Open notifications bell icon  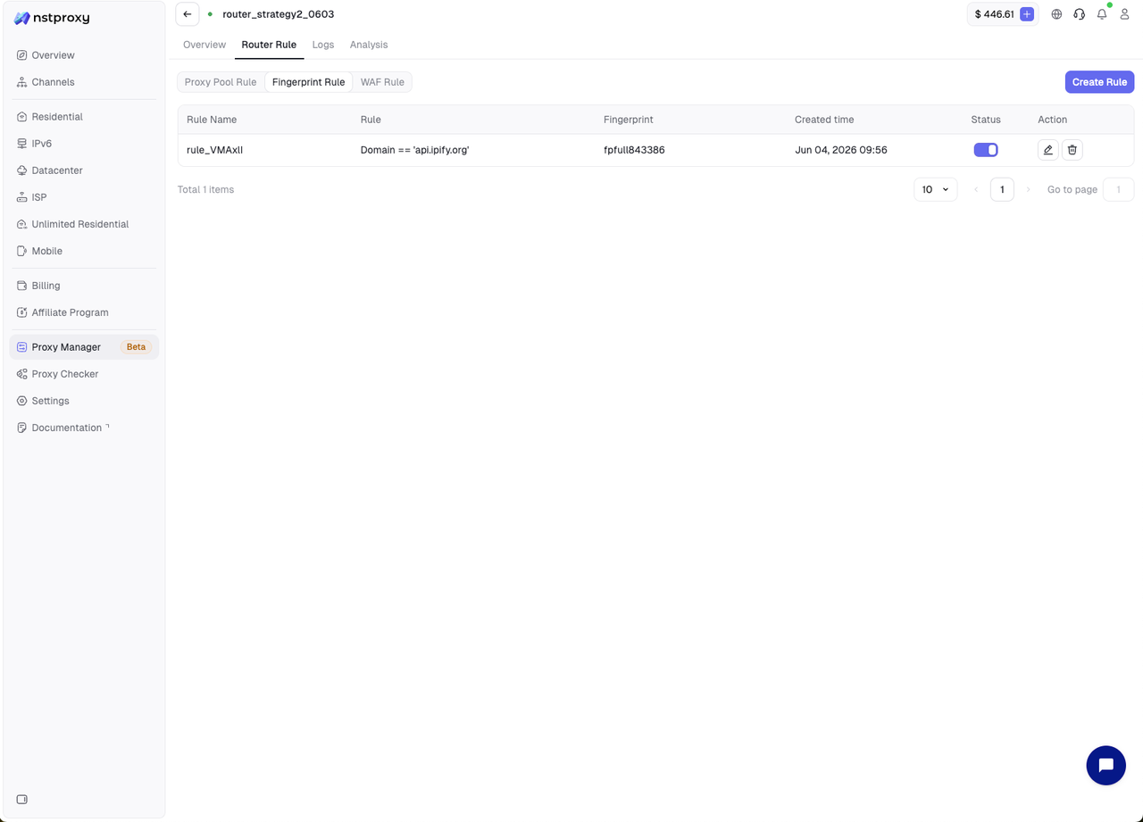point(1102,14)
